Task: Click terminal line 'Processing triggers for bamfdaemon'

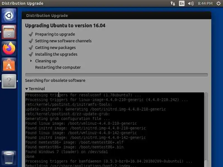Action: (x=109, y=161)
